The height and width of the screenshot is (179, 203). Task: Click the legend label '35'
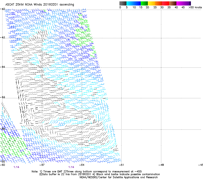tap(169, 7)
